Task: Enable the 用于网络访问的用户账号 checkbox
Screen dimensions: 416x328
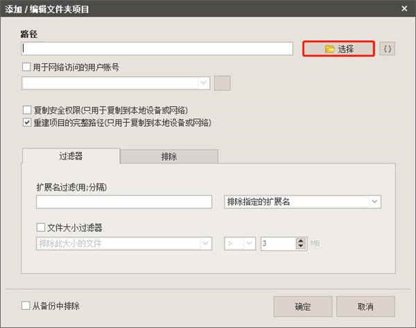Action: (x=27, y=67)
